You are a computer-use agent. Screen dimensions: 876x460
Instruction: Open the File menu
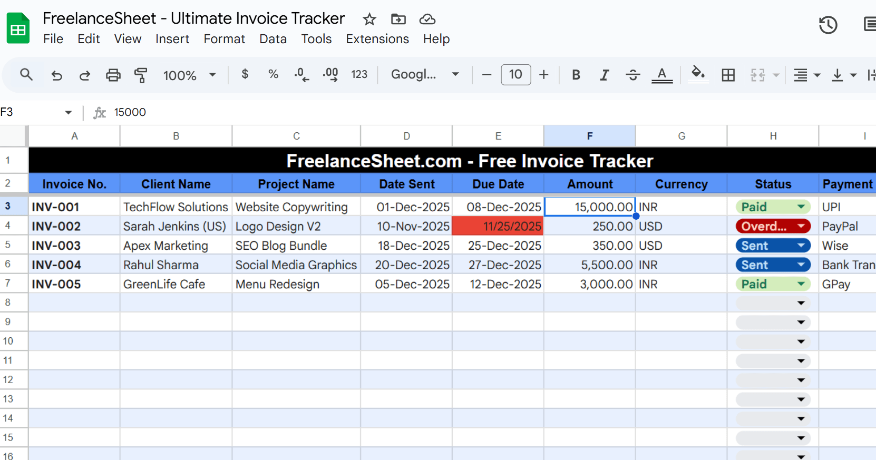(x=53, y=39)
